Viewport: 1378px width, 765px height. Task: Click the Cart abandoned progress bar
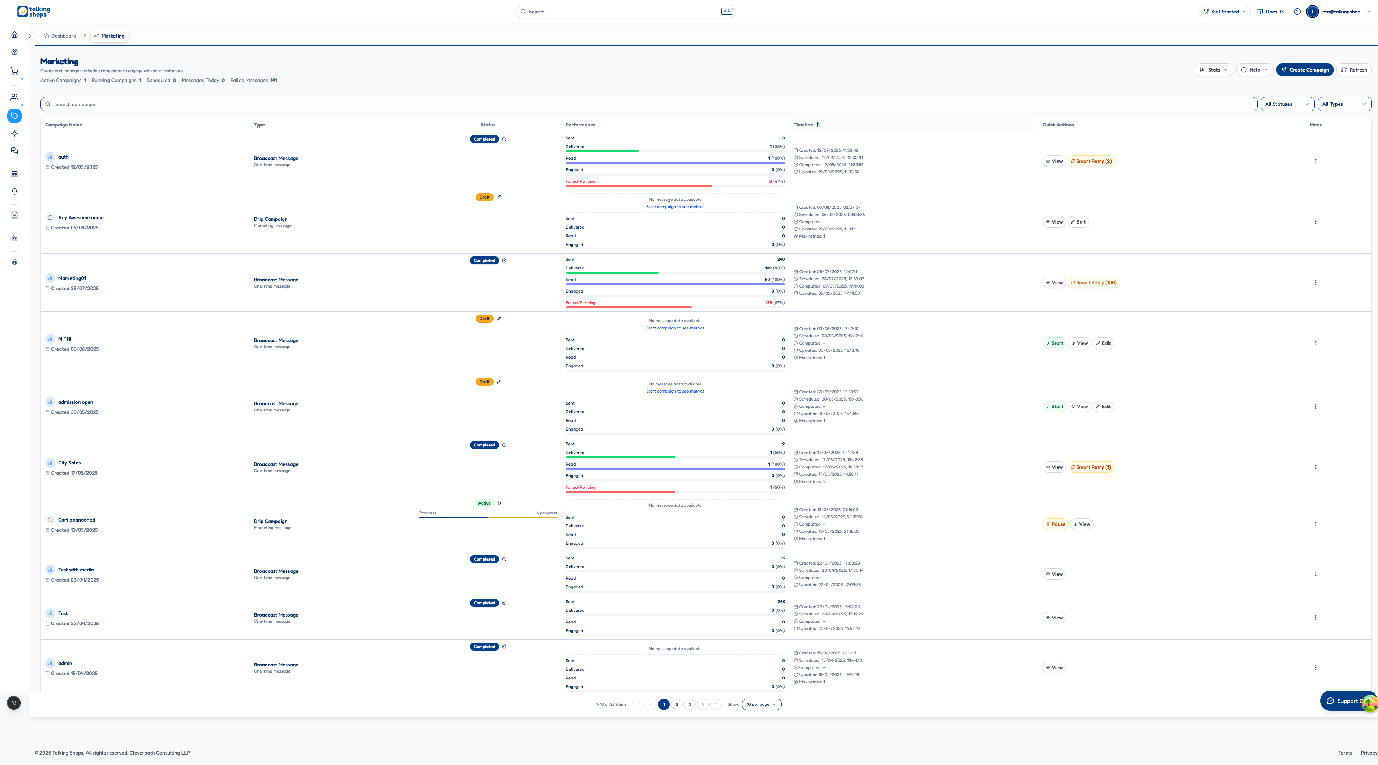pos(488,518)
